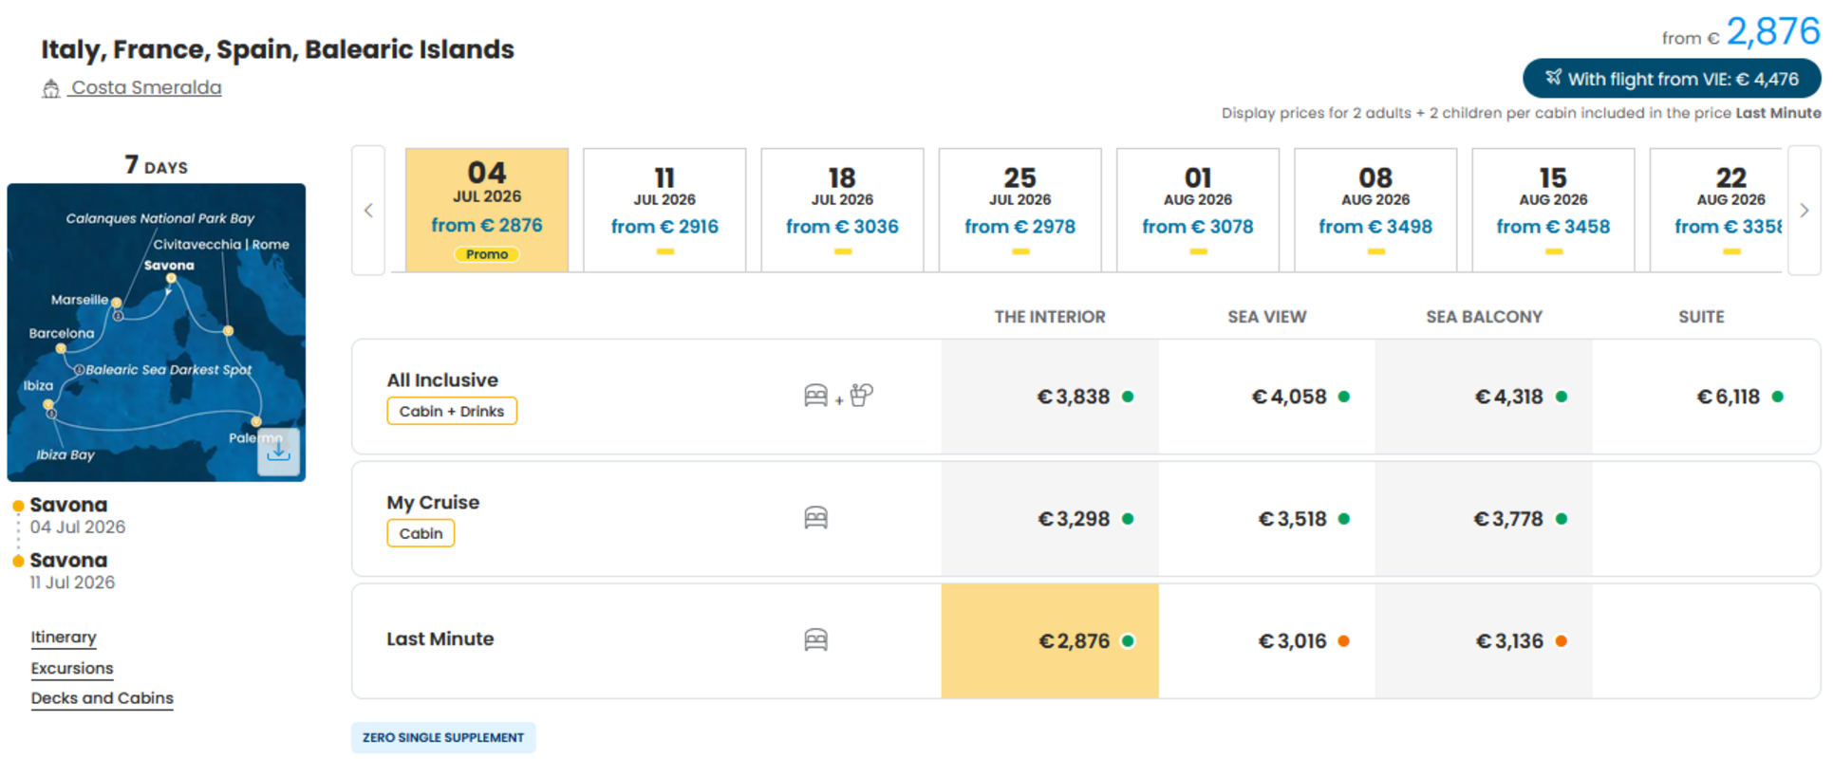Show later departure dates with right chevron

[x=1804, y=211]
